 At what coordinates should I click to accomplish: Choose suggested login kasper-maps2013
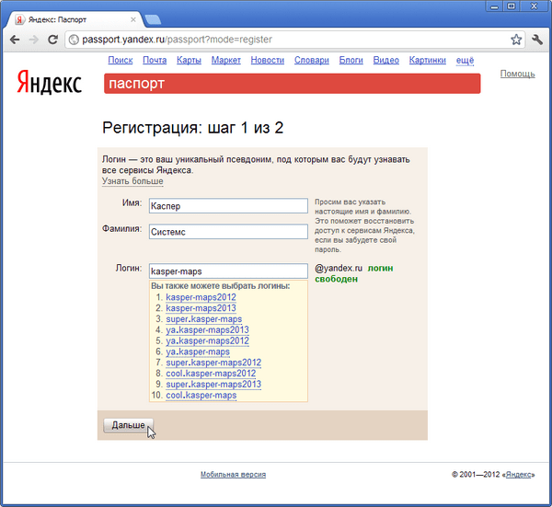coord(201,308)
